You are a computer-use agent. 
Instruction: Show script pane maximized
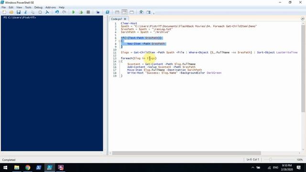[x=132, y=12]
